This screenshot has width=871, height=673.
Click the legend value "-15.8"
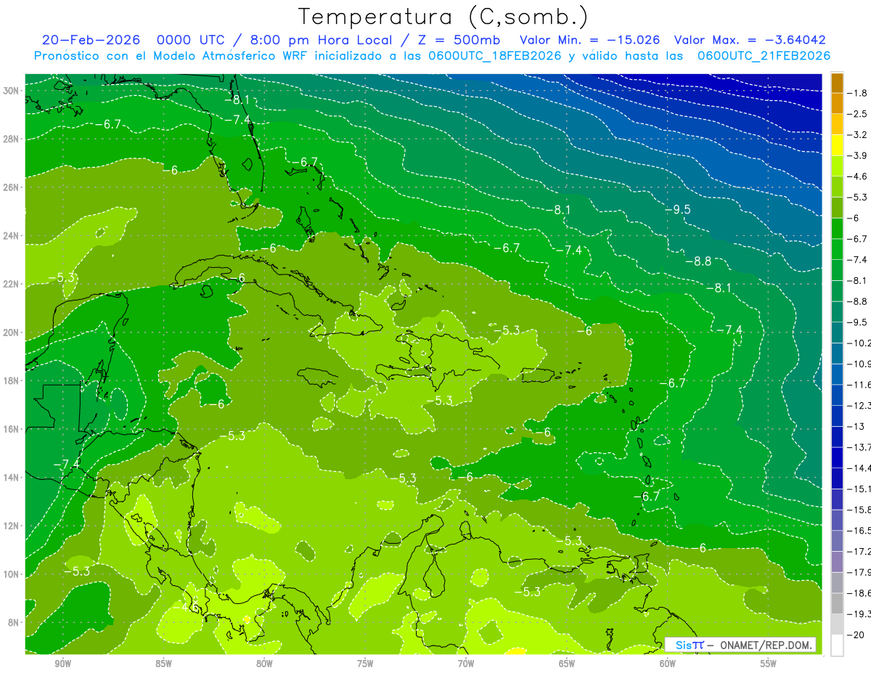[859, 510]
